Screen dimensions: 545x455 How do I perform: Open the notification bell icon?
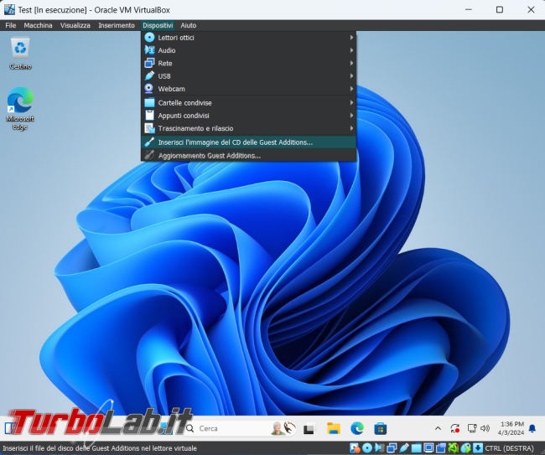point(532,428)
